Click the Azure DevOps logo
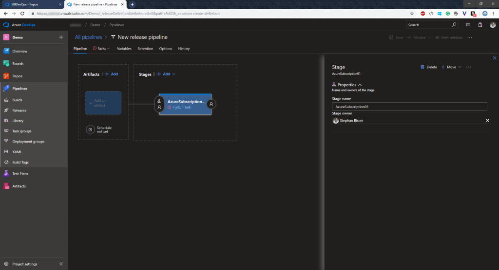 (x=6, y=25)
